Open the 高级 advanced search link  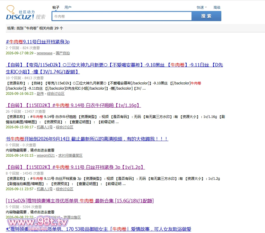pos(217,8)
